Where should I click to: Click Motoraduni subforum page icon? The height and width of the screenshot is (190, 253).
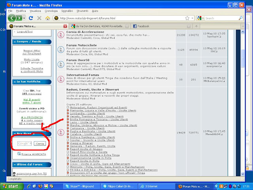[68, 107]
